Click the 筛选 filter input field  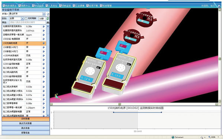[28, 22]
